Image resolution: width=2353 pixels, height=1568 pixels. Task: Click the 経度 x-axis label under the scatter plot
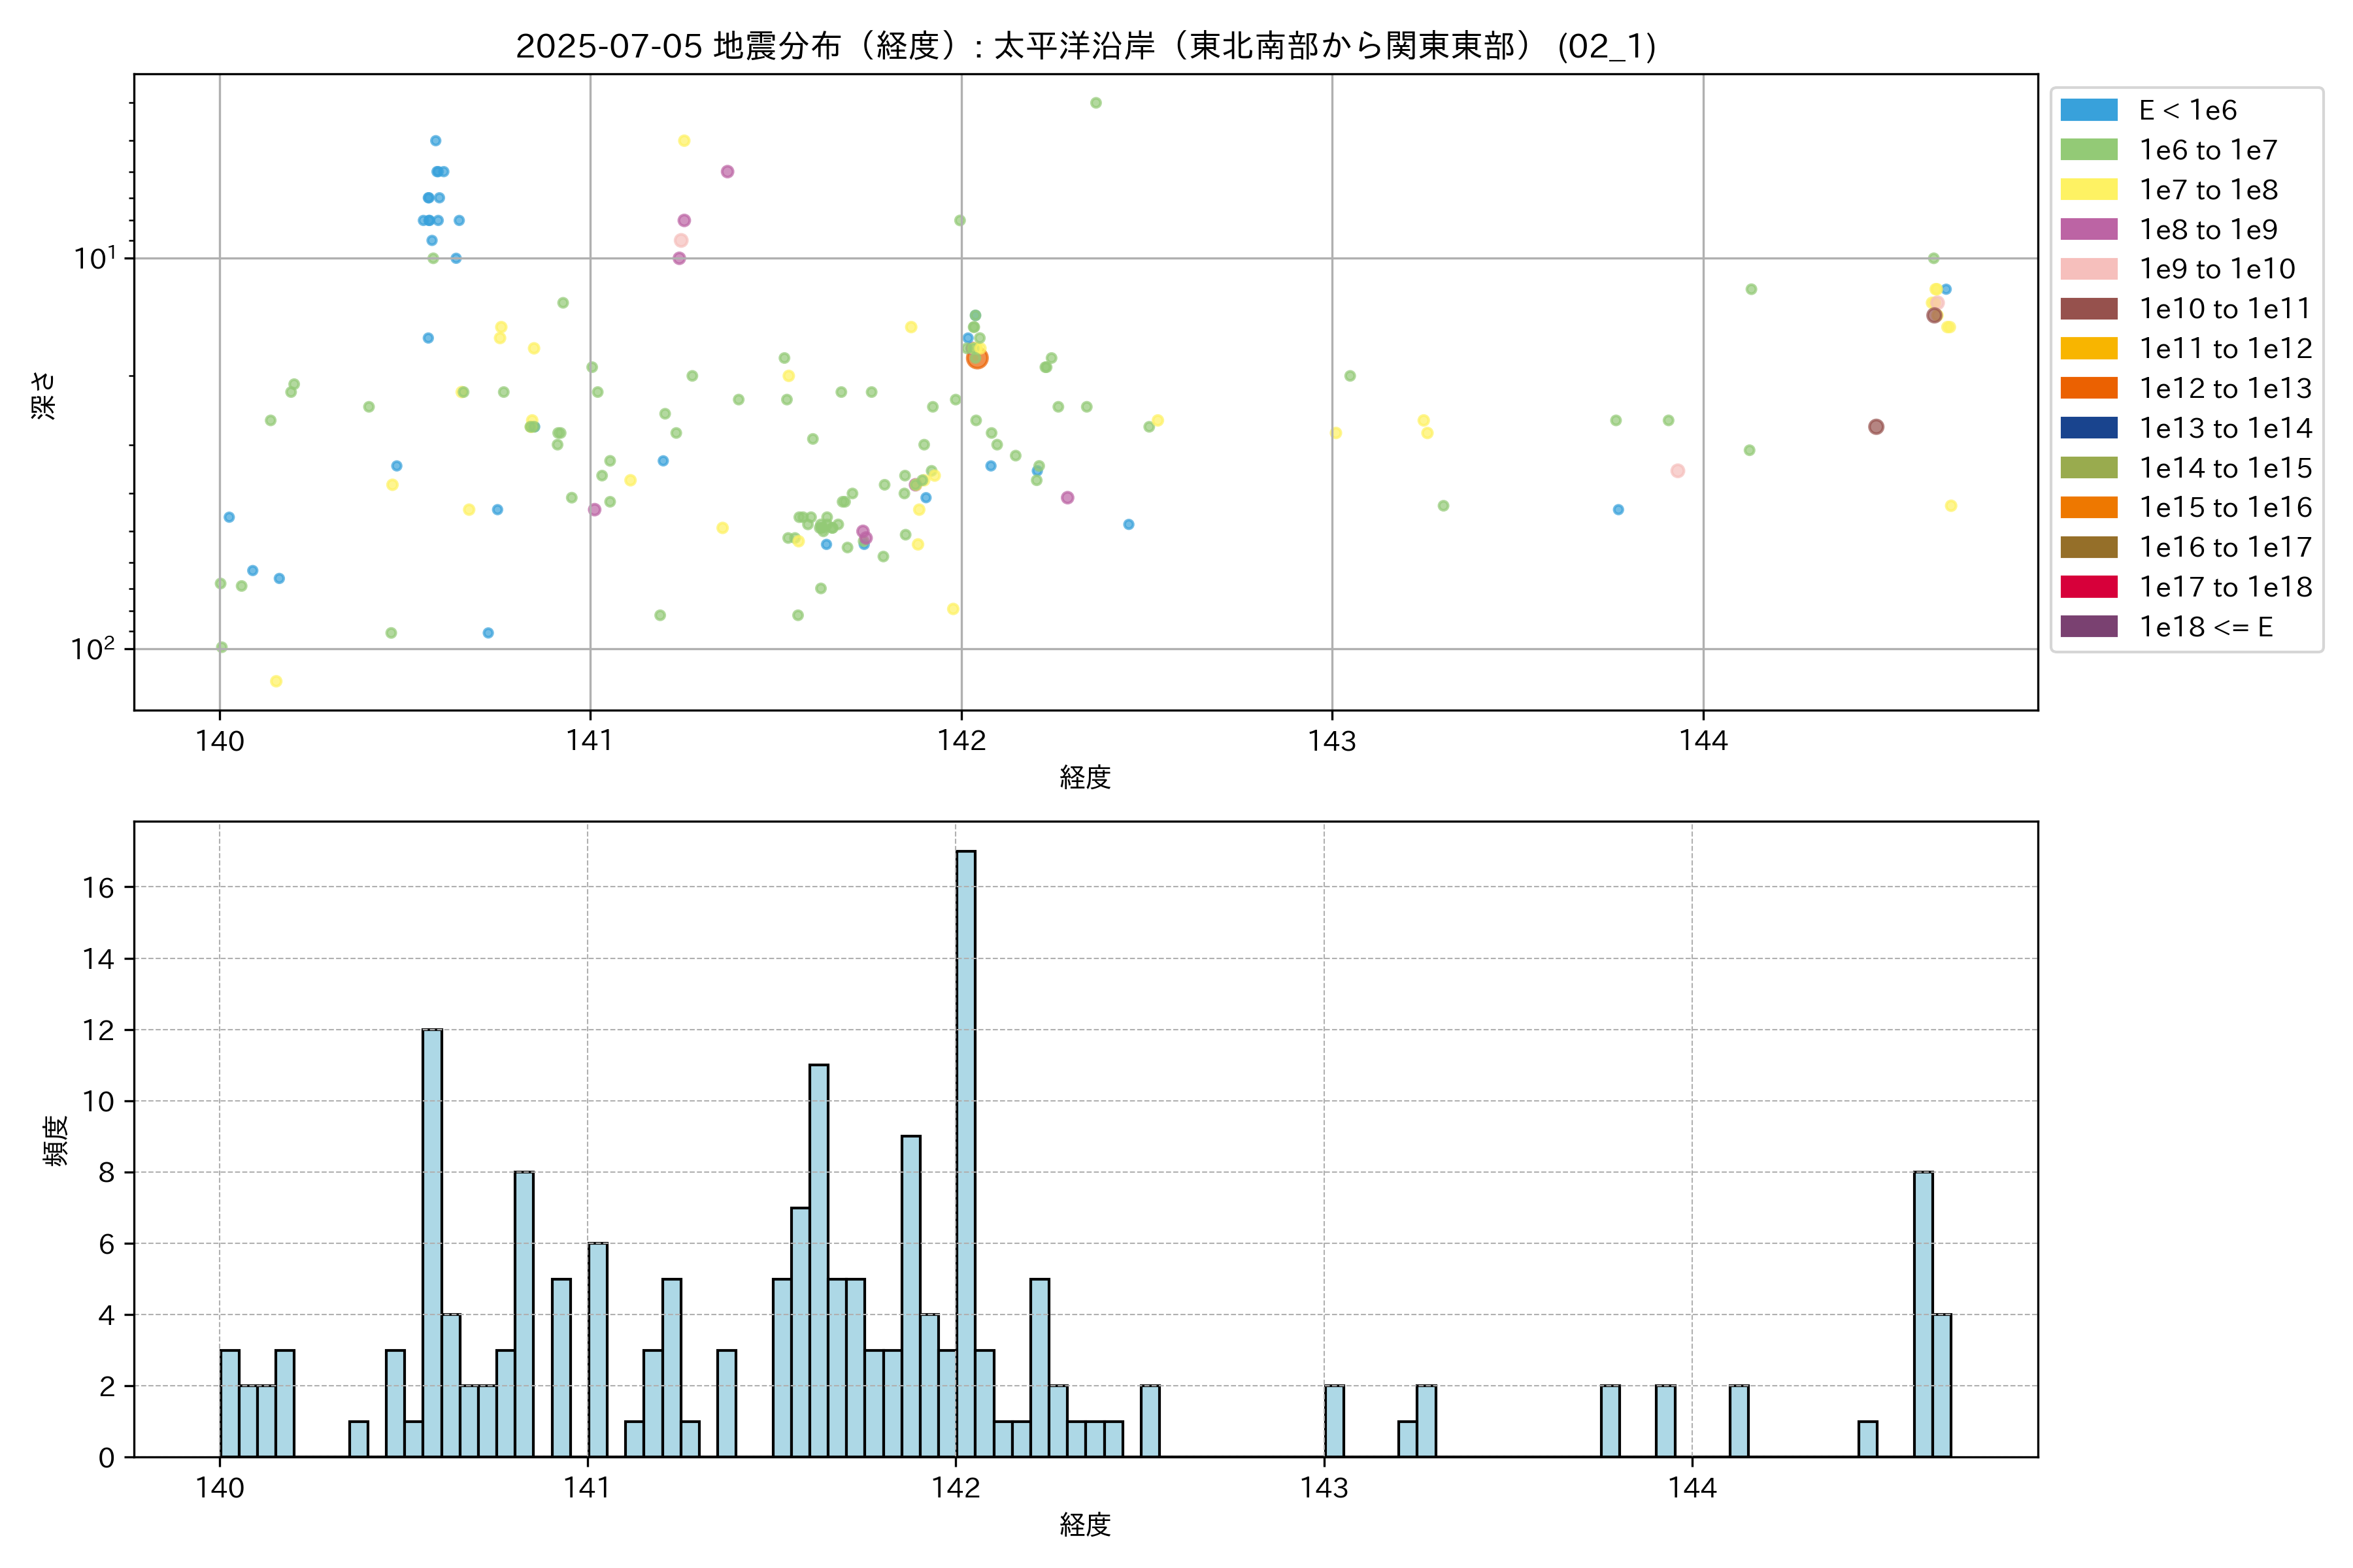pos(1086,777)
